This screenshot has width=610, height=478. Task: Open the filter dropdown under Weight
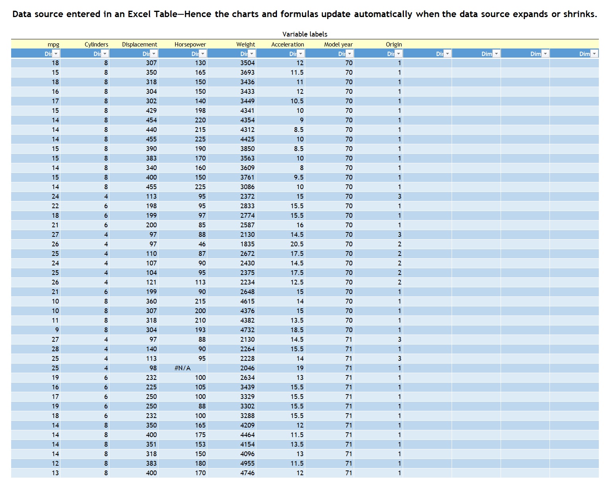pyautogui.click(x=252, y=54)
